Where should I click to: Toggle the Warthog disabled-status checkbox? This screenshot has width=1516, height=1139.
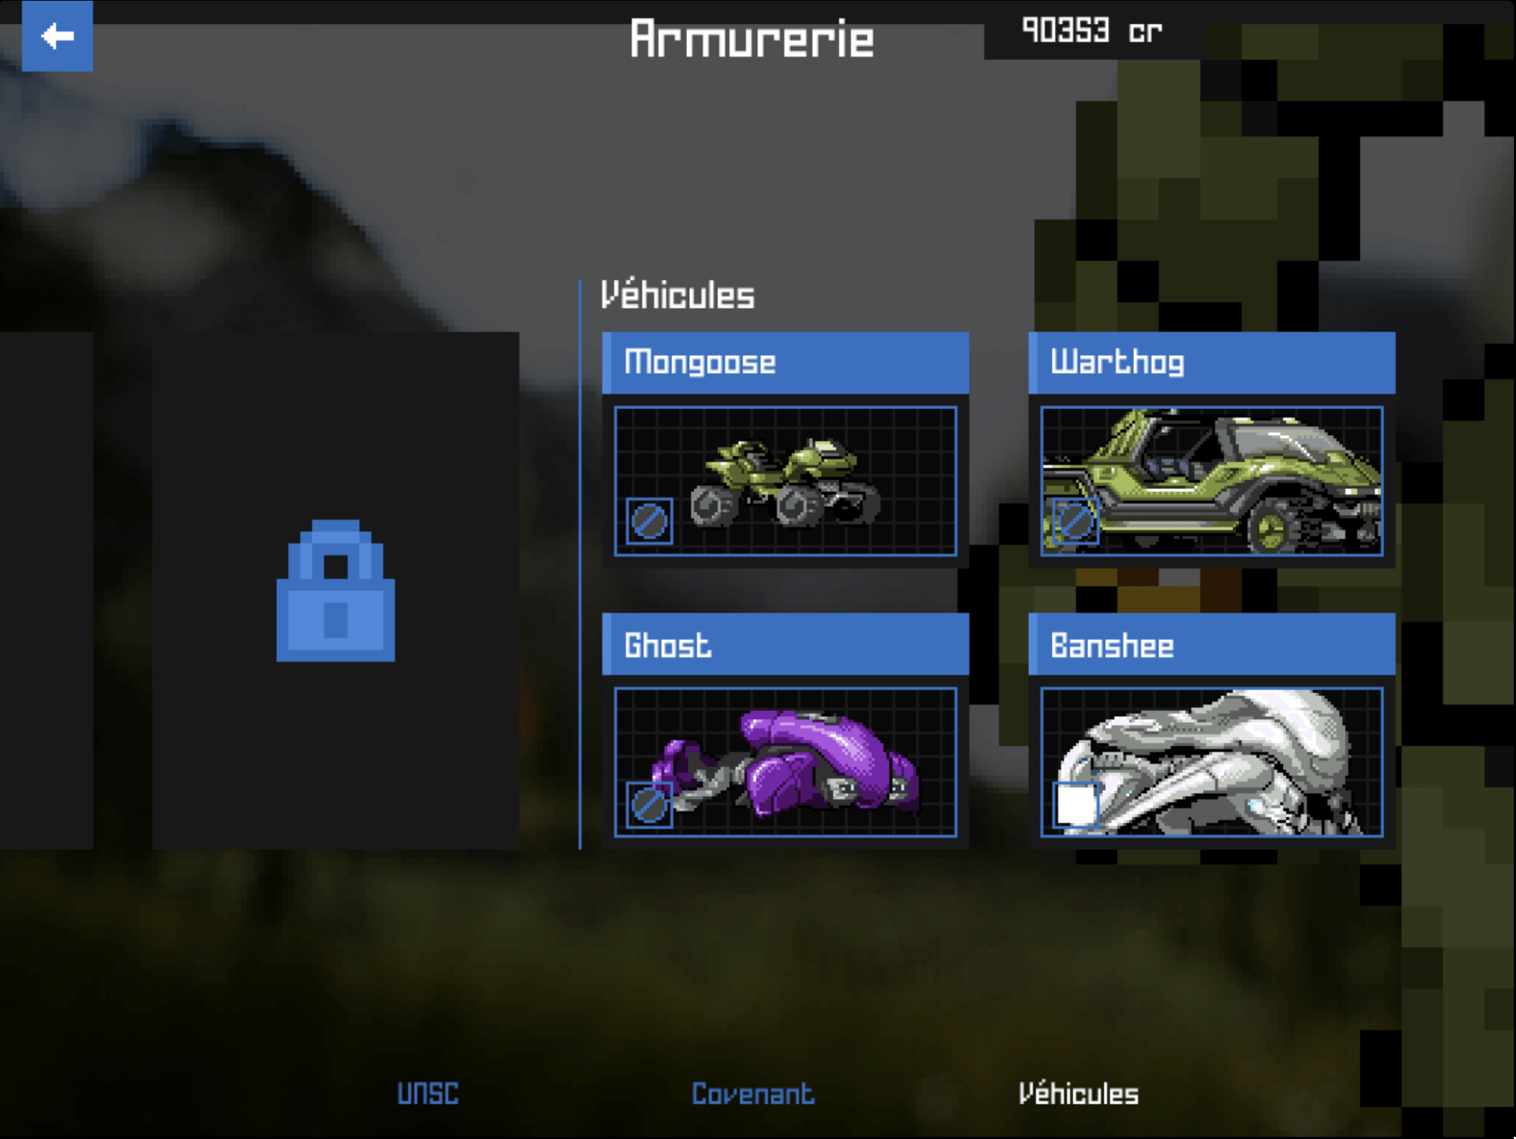click(x=1075, y=521)
